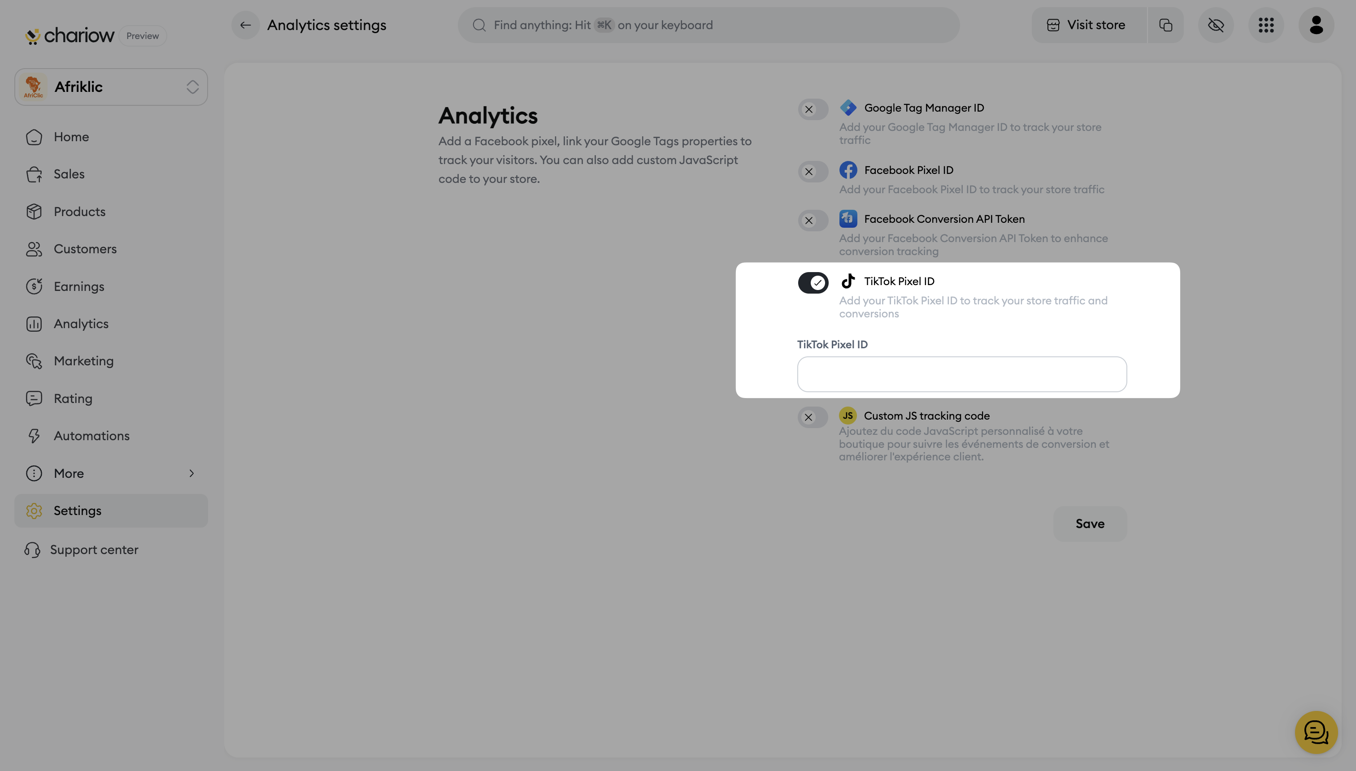Image resolution: width=1356 pixels, height=771 pixels.
Task: Click the Visit store button
Action: pyautogui.click(x=1088, y=25)
